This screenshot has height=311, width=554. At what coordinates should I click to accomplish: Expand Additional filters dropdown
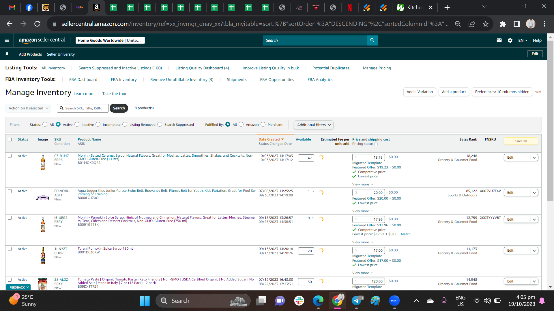314,125
